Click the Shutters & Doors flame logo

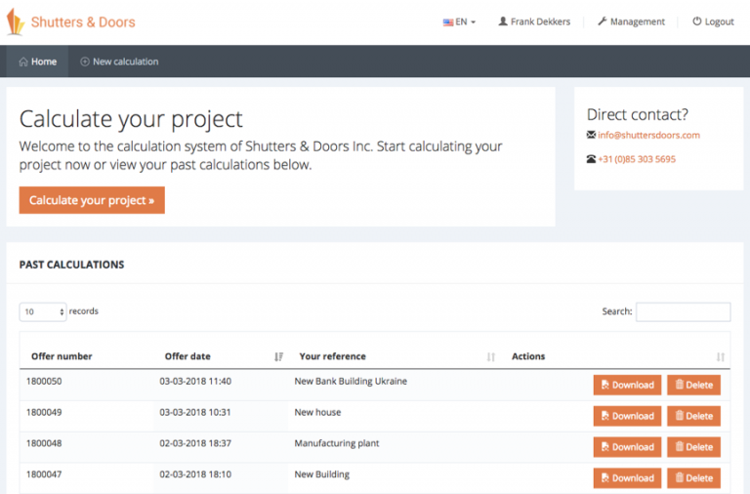[x=15, y=22]
